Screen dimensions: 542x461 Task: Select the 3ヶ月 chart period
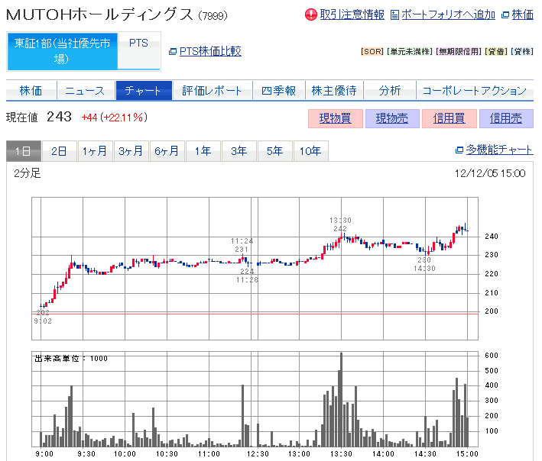[x=131, y=151]
